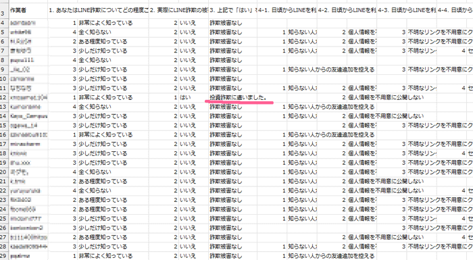The height and width of the screenshot is (260, 473).
Task: Click '詐欺被害なし' in row 17
Action: coord(226,144)
